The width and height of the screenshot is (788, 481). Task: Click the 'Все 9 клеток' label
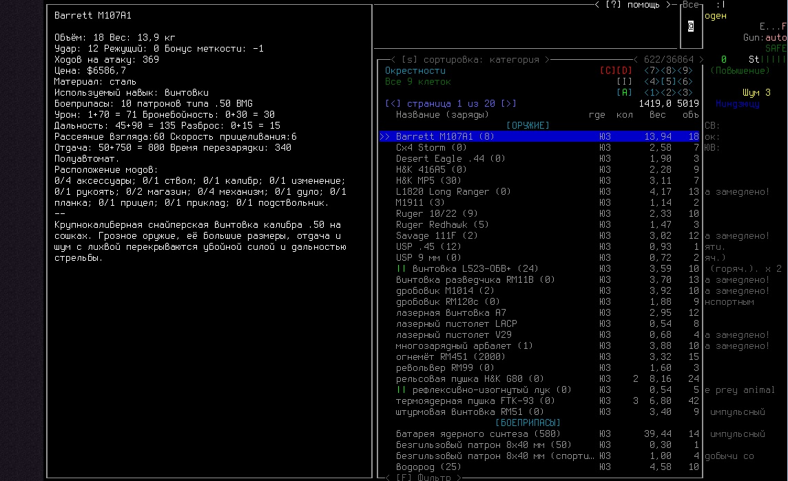pos(417,82)
